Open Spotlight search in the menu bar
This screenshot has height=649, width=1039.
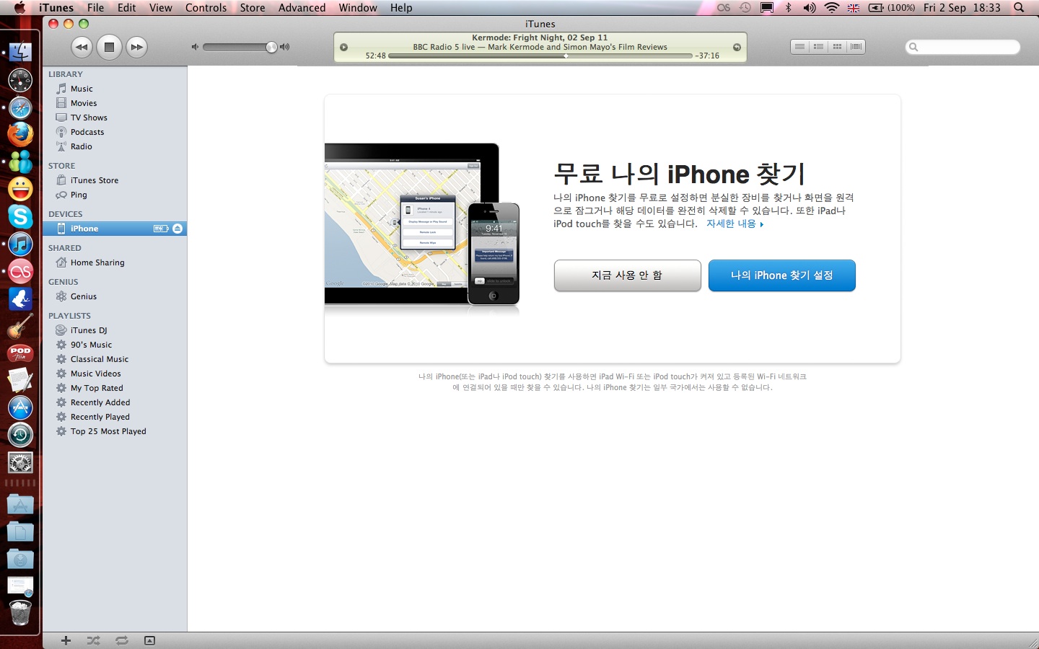pos(1019,8)
